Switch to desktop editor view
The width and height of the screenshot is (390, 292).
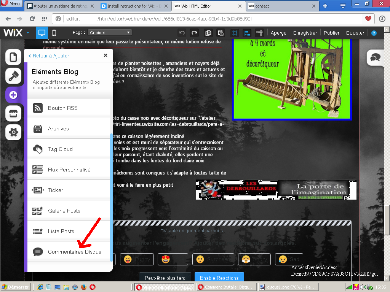click(x=42, y=33)
